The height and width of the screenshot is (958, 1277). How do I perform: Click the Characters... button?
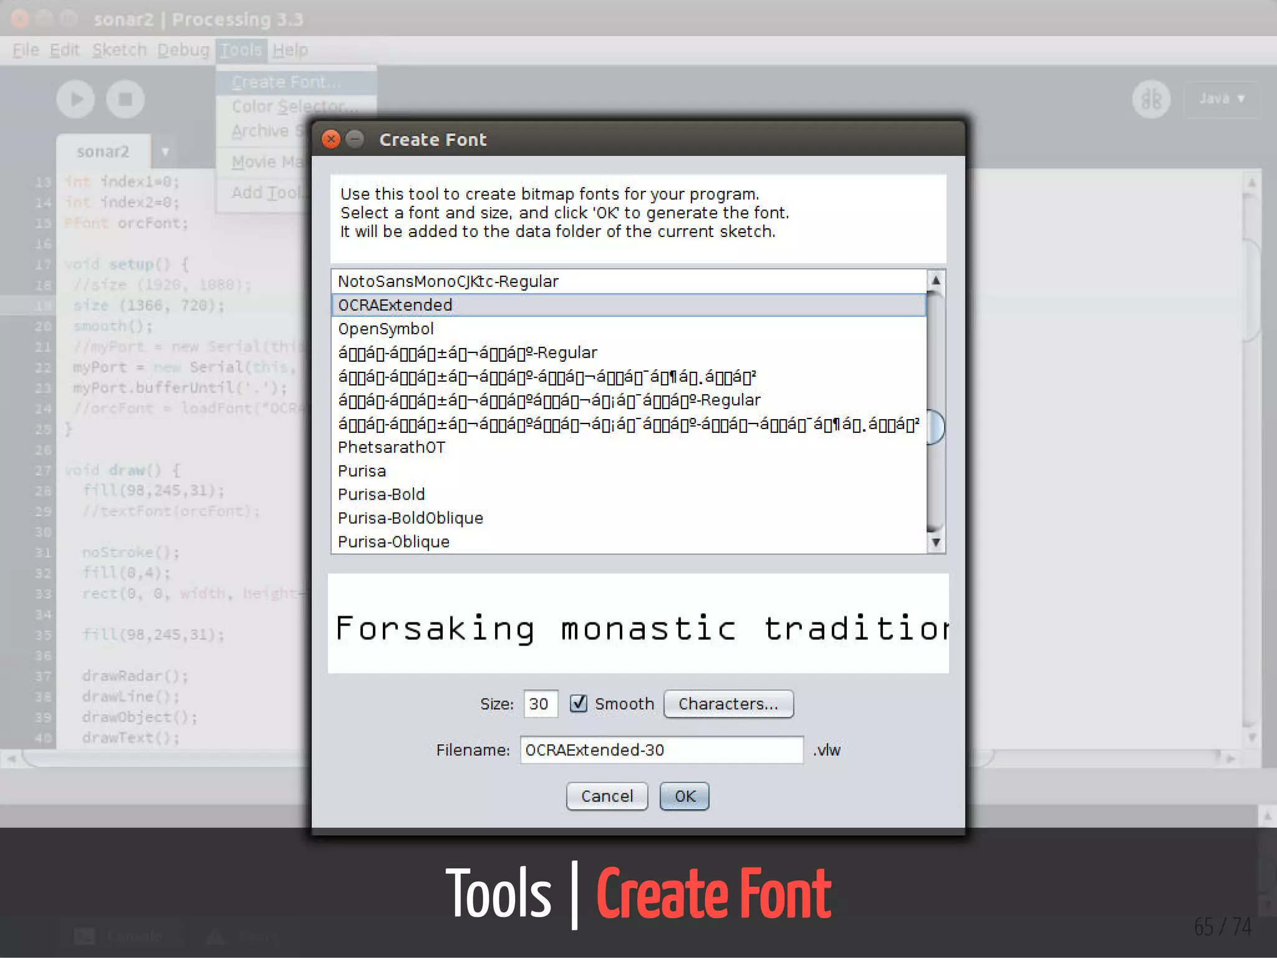point(728,704)
